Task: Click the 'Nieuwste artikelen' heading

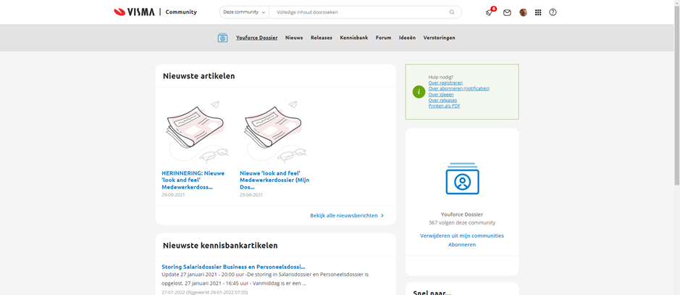Action: coord(199,76)
